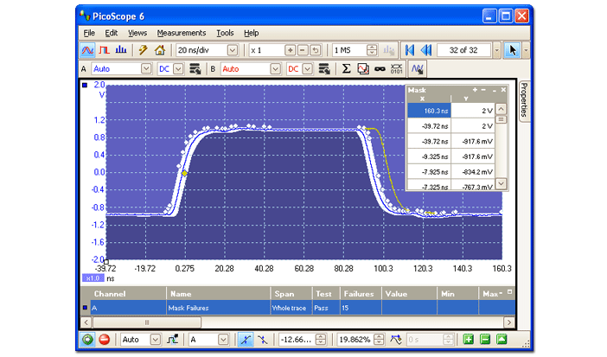Open the Edit menu
The height and width of the screenshot is (357, 607).
pos(111,33)
